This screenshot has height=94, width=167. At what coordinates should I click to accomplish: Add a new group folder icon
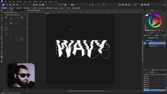(162, 70)
